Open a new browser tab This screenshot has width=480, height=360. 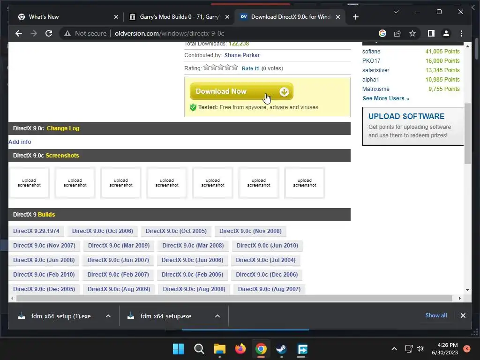point(355,17)
